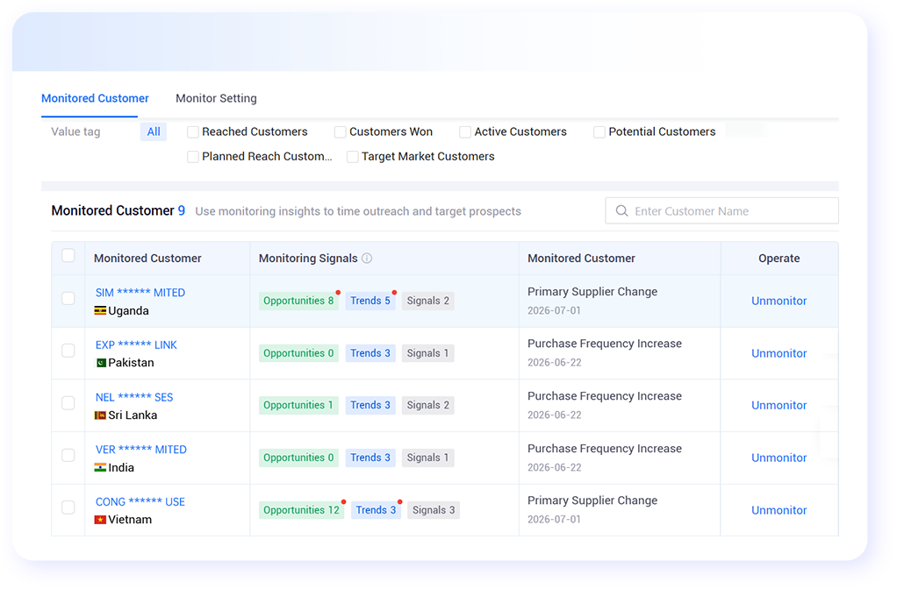Open the EXP ****** LINK customer link
The height and width of the screenshot is (589, 897).
[136, 345]
